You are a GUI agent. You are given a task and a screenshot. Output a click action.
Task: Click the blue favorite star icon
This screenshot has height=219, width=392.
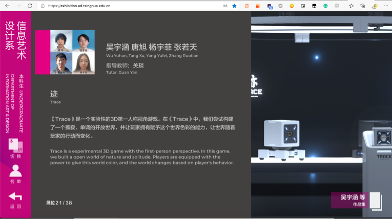click(x=235, y=6)
